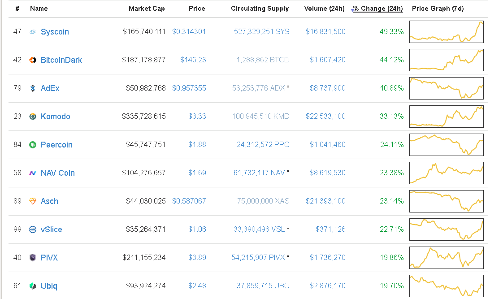Open the NAV Coin name link

58,173
